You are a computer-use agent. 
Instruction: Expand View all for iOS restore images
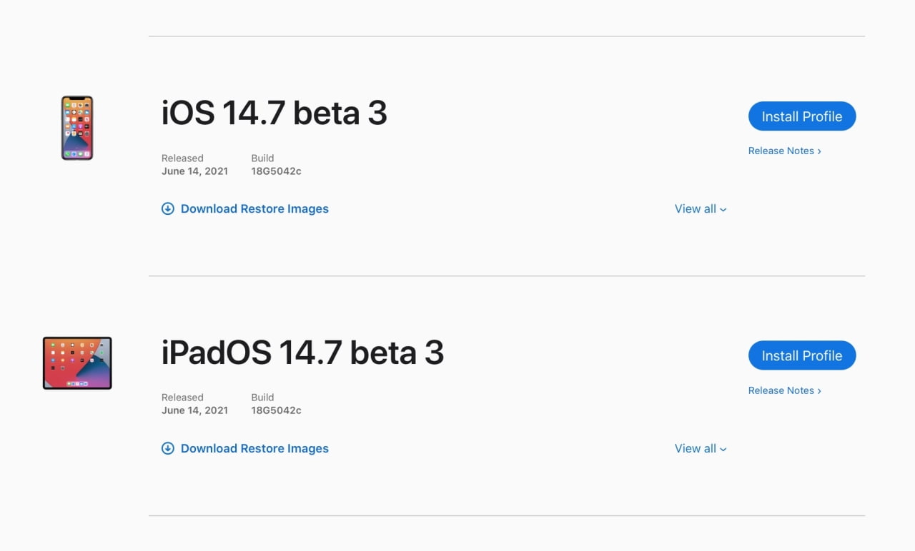click(696, 209)
